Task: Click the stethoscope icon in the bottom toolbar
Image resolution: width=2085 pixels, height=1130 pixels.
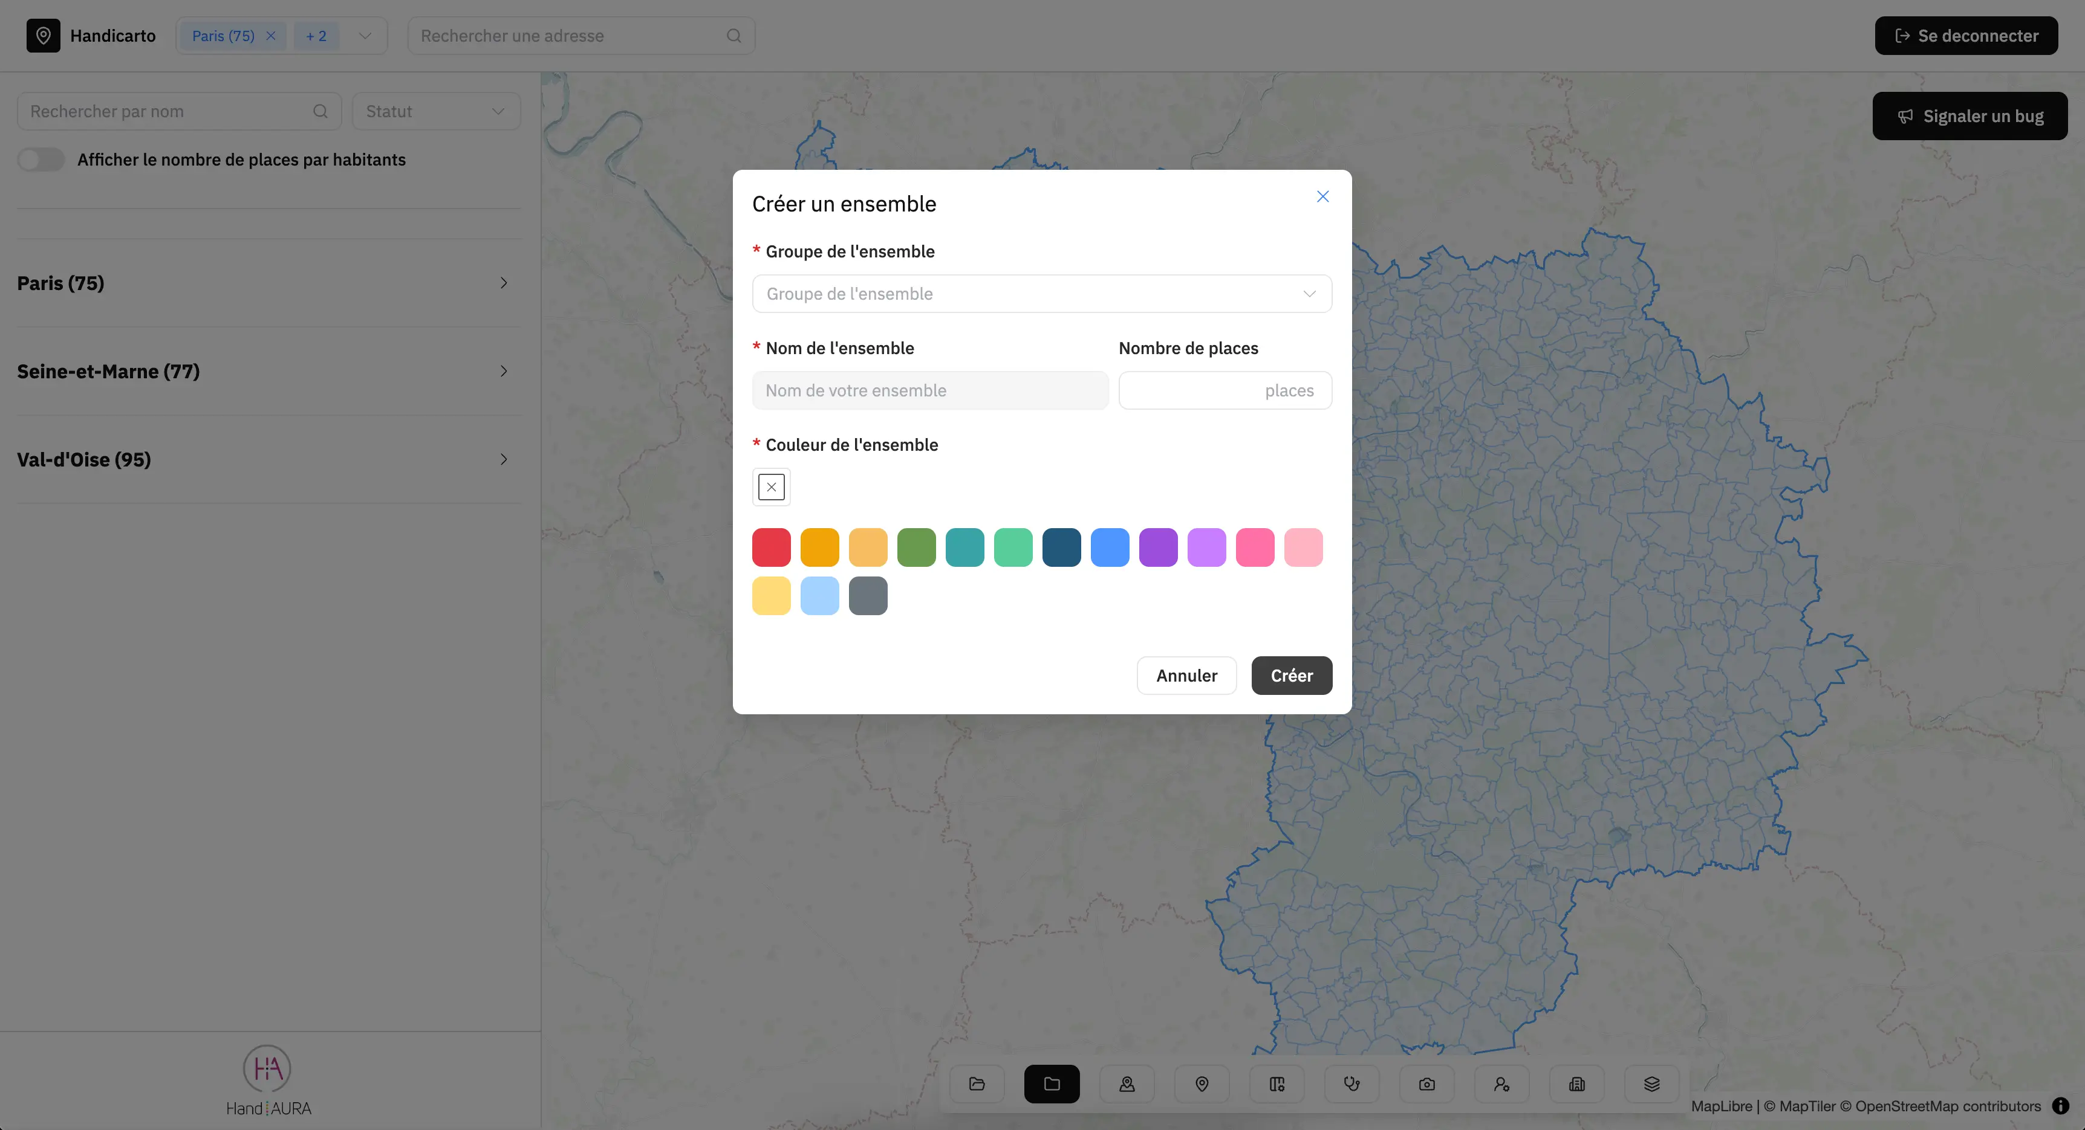Action: tap(1352, 1084)
